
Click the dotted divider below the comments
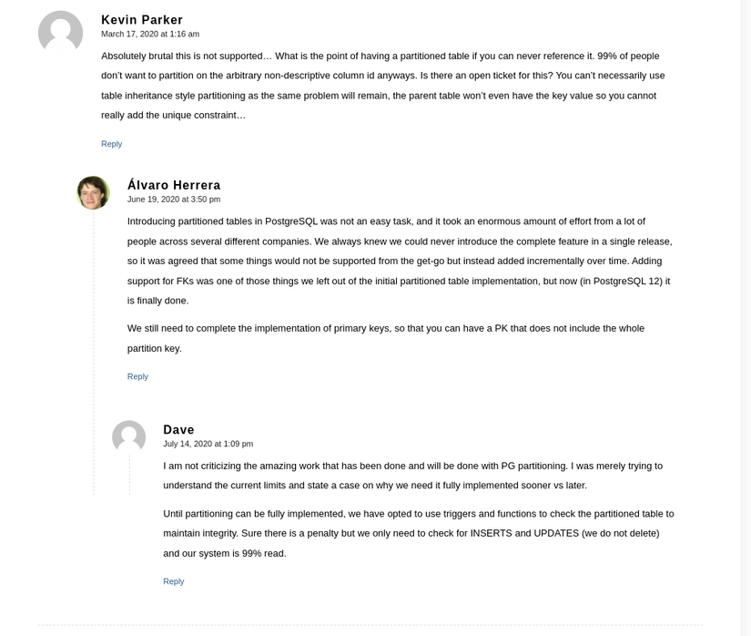coord(370,625)
